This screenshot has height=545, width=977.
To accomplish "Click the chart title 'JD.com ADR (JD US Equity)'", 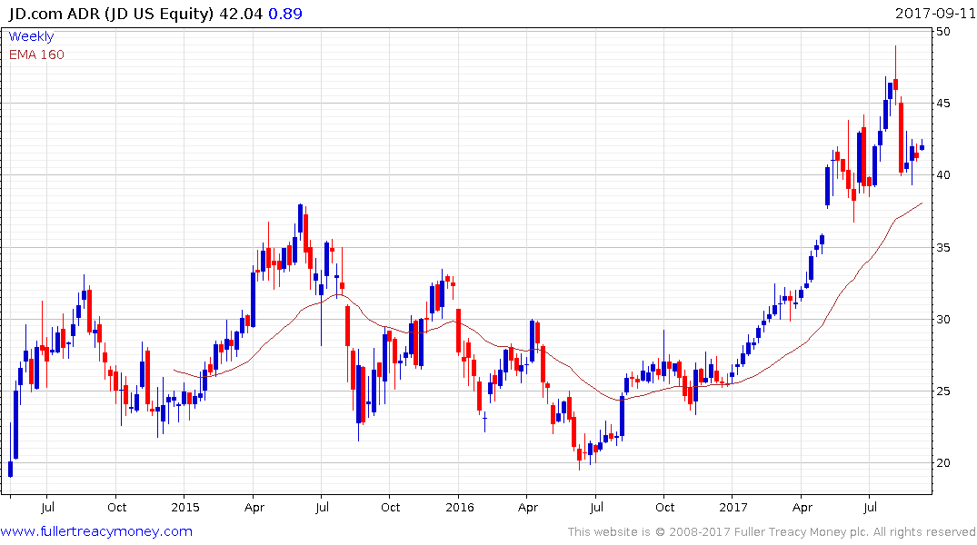I will [111, 14].
